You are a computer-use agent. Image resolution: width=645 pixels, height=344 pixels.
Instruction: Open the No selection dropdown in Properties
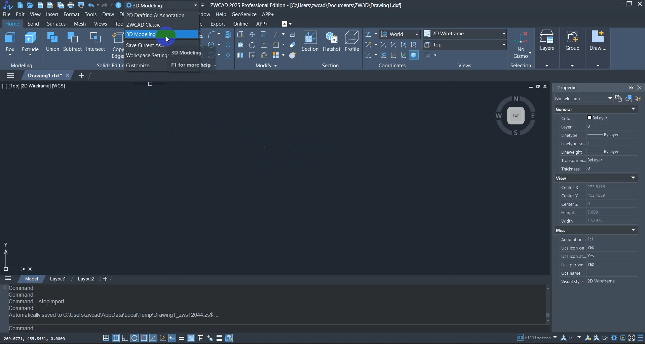click(583, 99)
